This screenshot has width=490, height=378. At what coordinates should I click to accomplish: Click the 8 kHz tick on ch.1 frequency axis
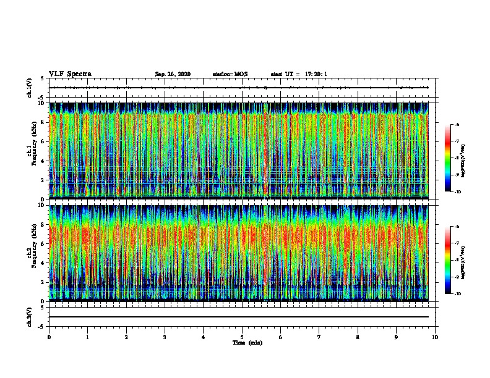coord(43,122)
